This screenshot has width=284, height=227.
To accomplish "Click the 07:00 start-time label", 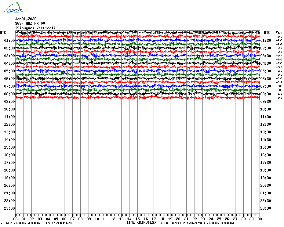I will pos(9,86).
